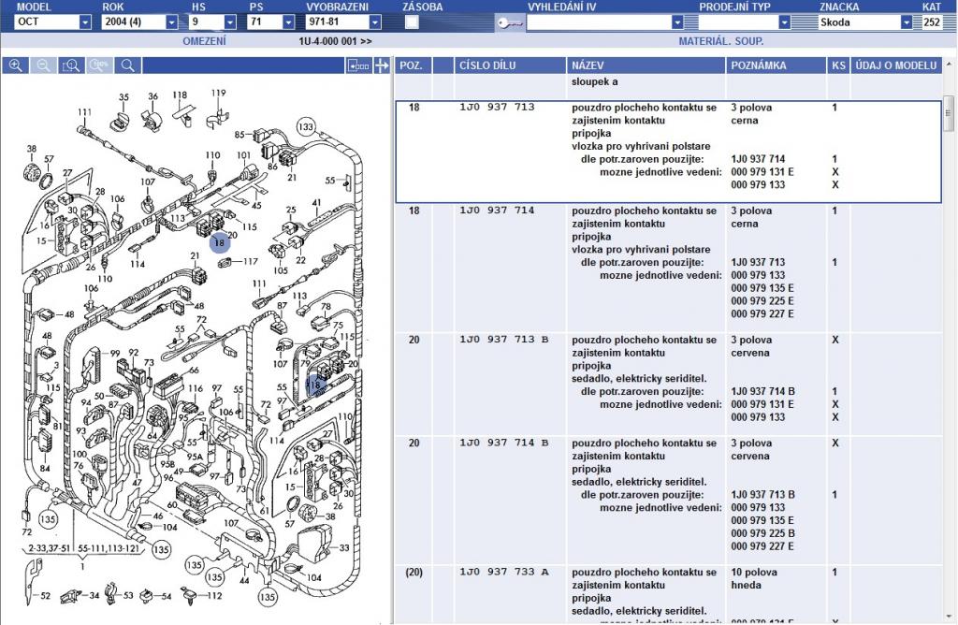The height and width of the screenshot is (625, 958).
Task: Click the 55-111,113-121 range label in the diagram
Action: [109, 548]
